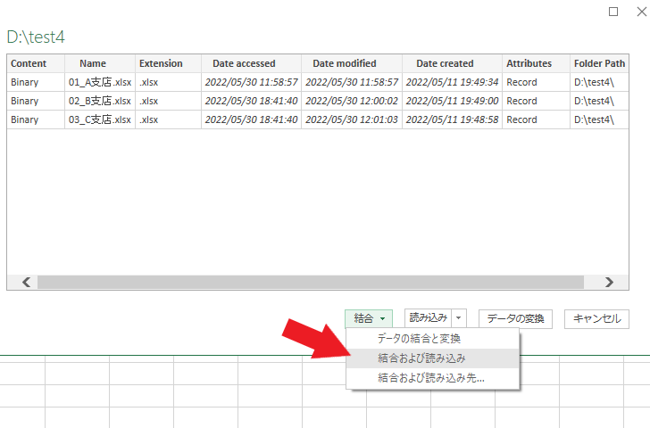Click date modified 2022/05/30 12:00:02 cell
Image resolution: width=650 pixels, height=428 pixels.
tap(352, 101)
